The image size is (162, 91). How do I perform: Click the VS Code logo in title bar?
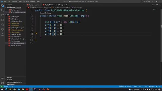click(x=2, y=2)
